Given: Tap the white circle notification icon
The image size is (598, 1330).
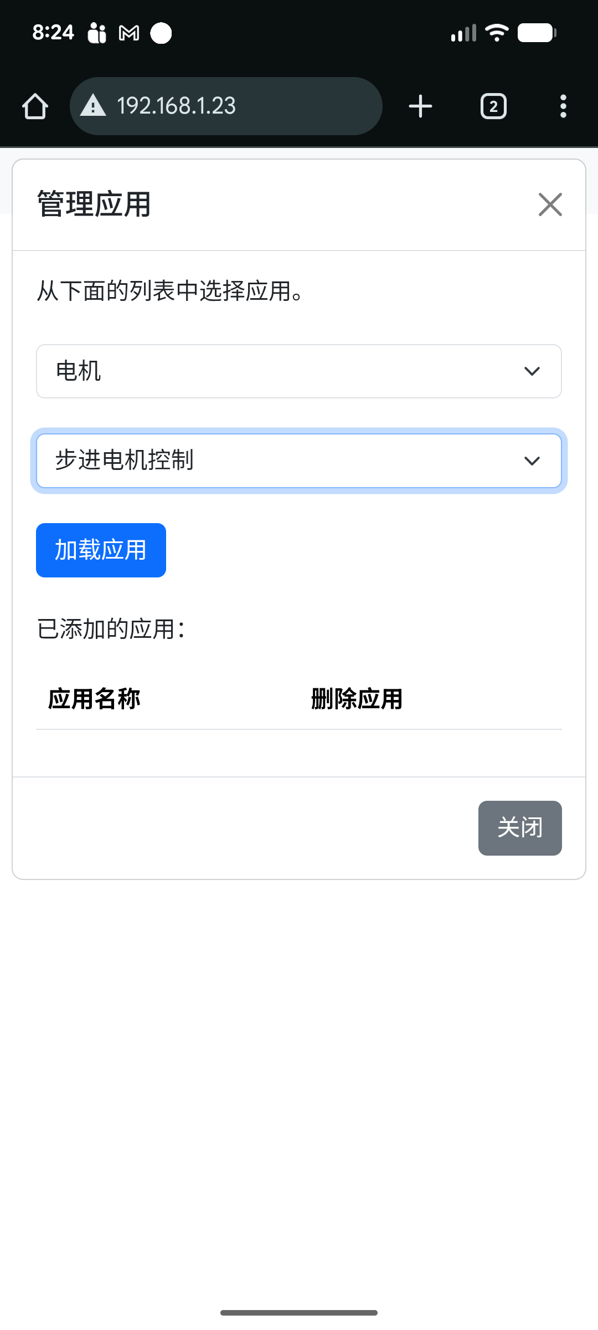Looking at the screenshot, I should (x=161, y=33).
